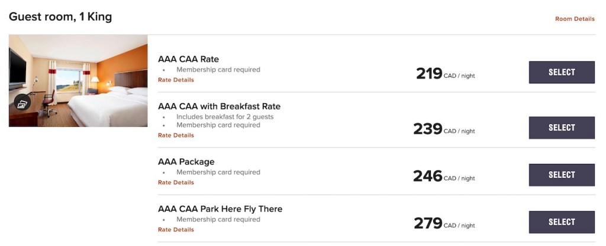Select the 219 CAD AAA CAA Rate
Image resolution: width=606 pixels, height=246 pixels.
coord(561,73)
